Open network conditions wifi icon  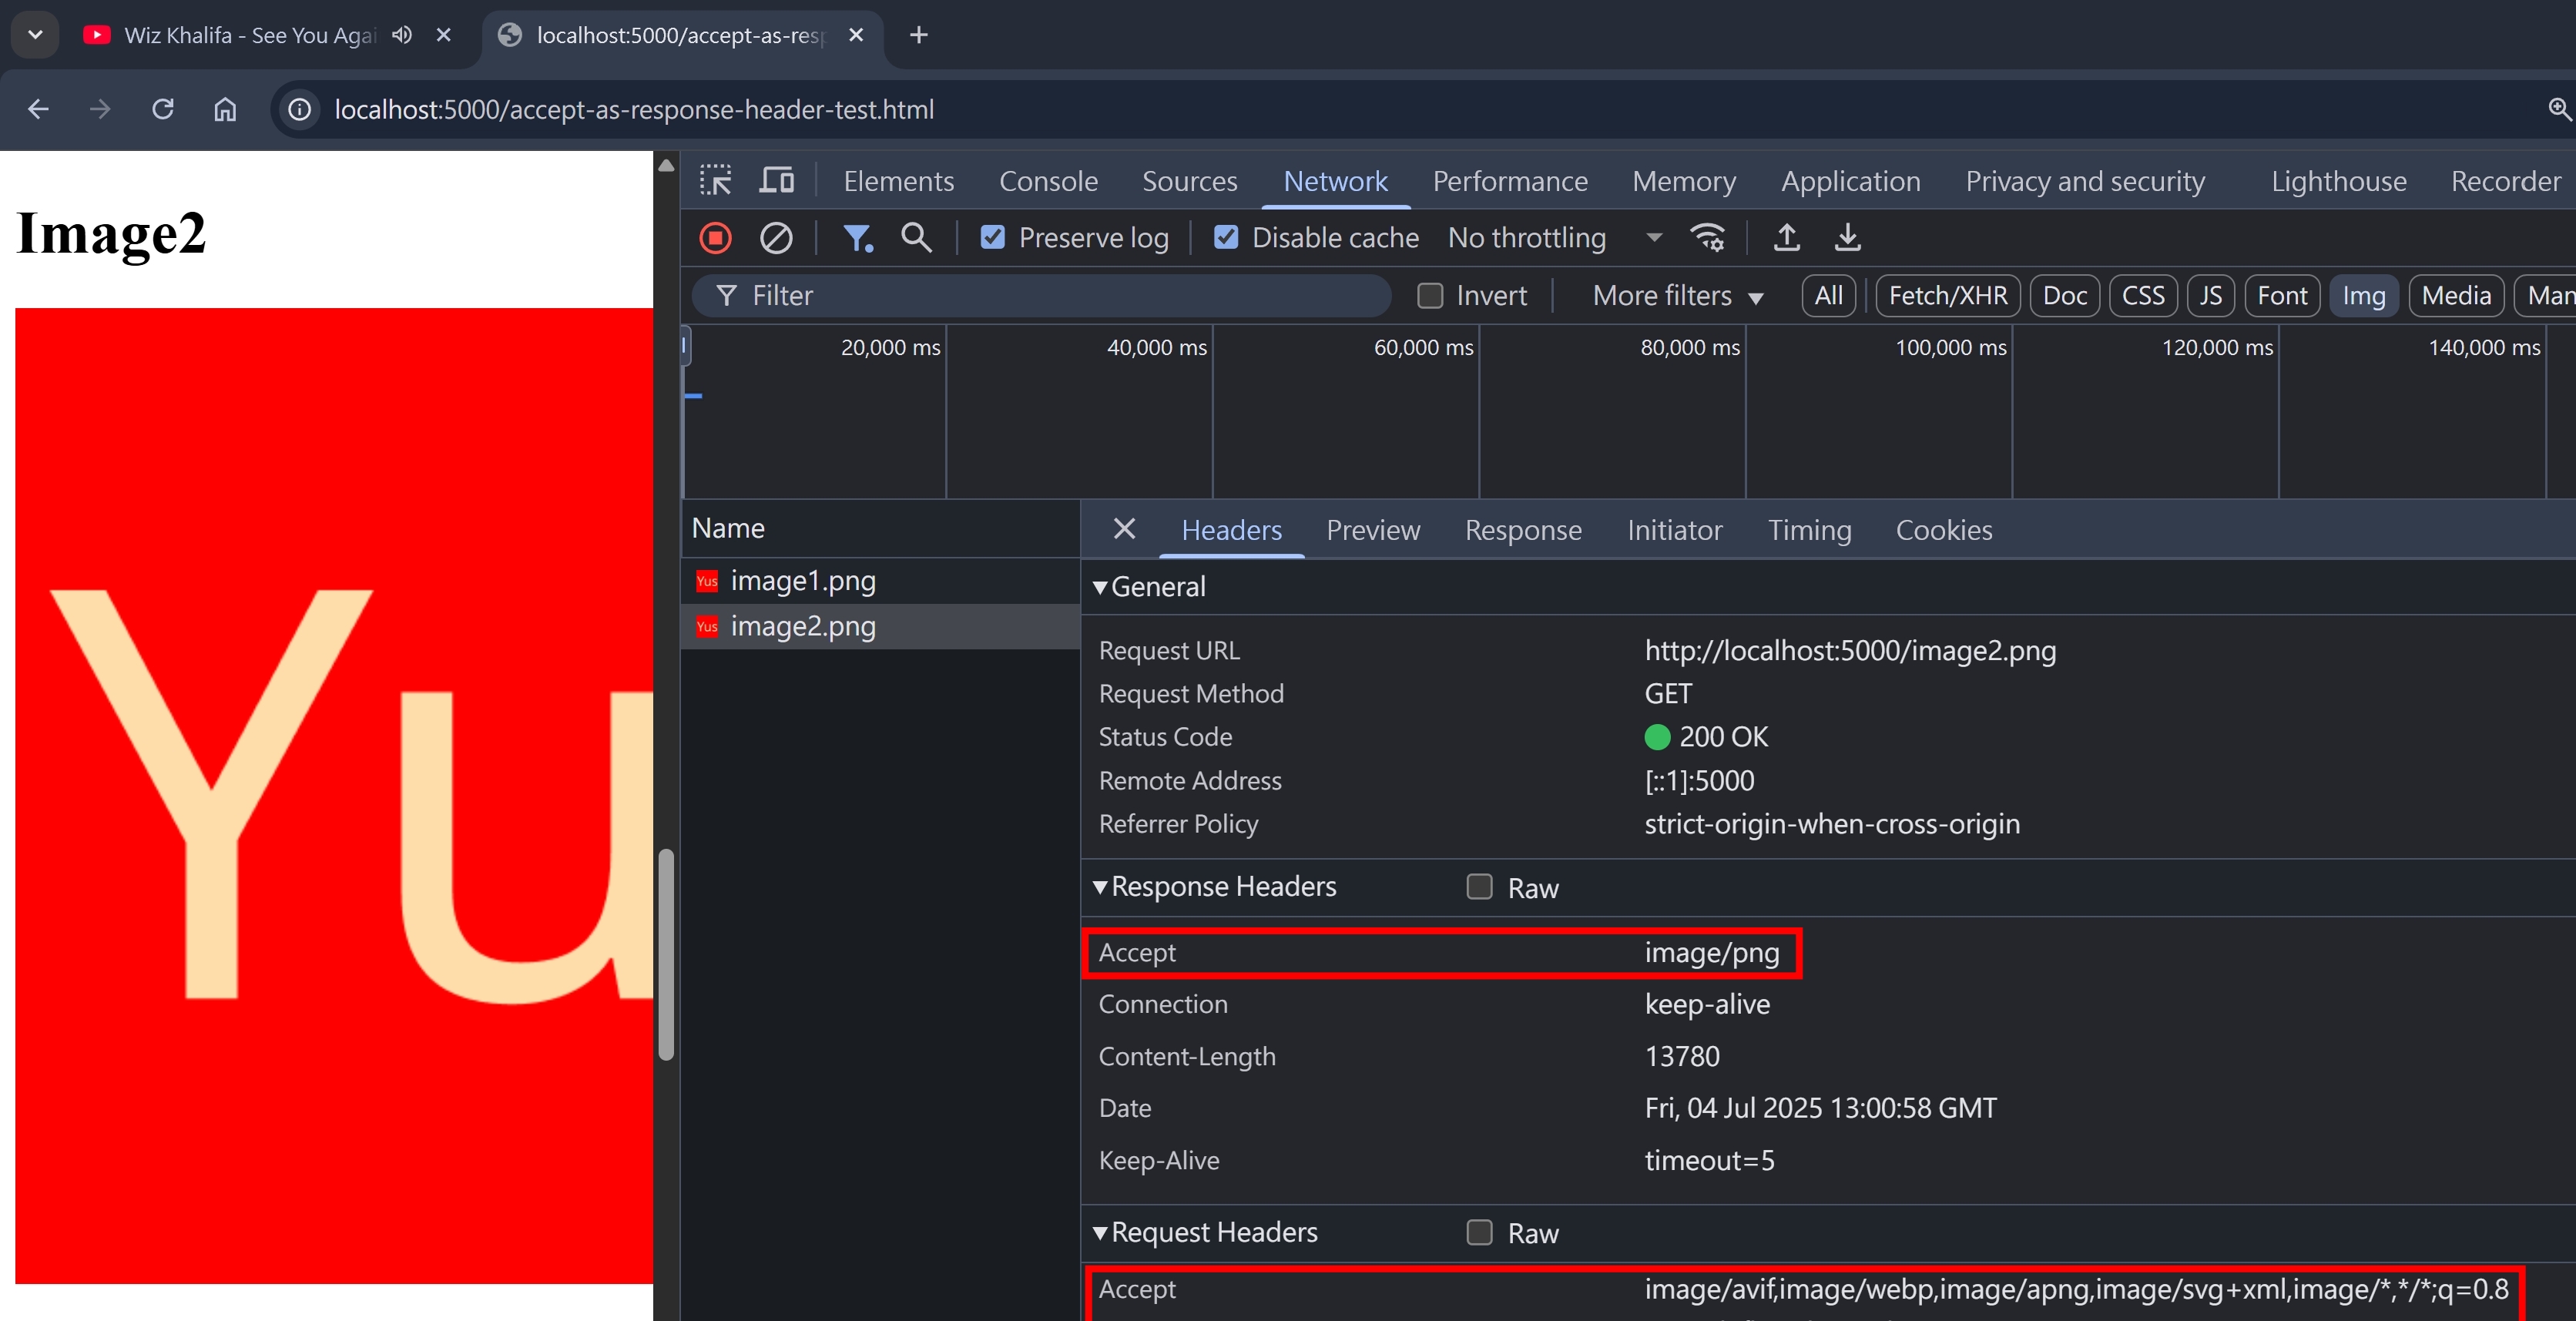click(1707, 238)
